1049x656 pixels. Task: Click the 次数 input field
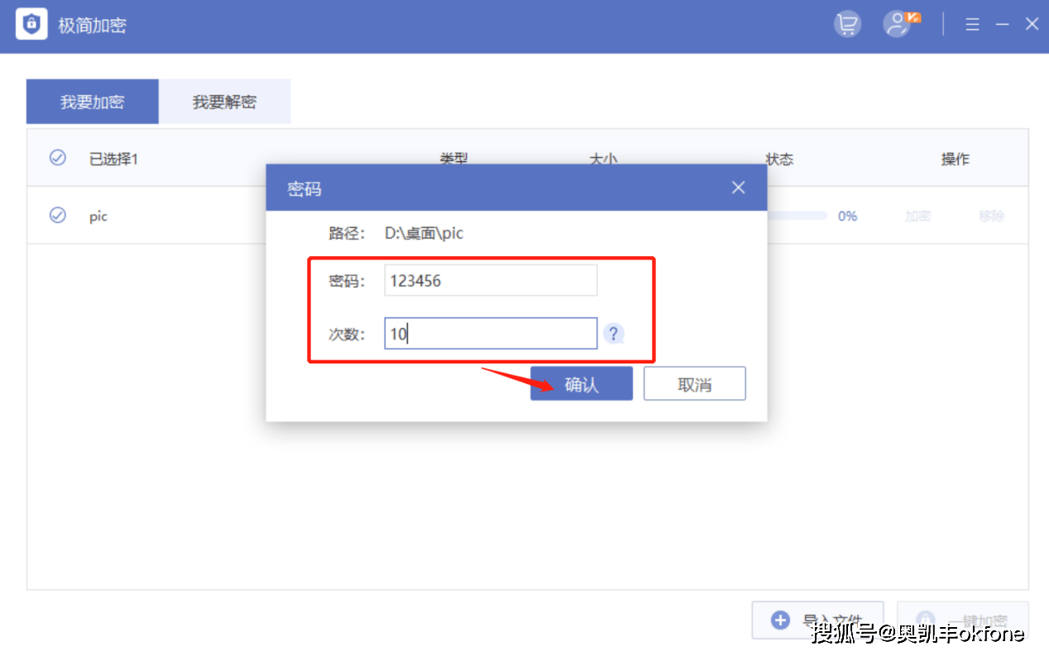pyautogui.click(x=491, y=334)
